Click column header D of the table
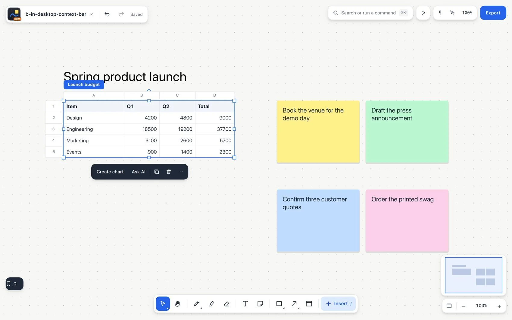The width and height of the screenshot is (512, 320). (215, 95)
